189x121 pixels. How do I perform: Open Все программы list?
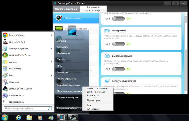pyautogui.click(x=16, y=102)
